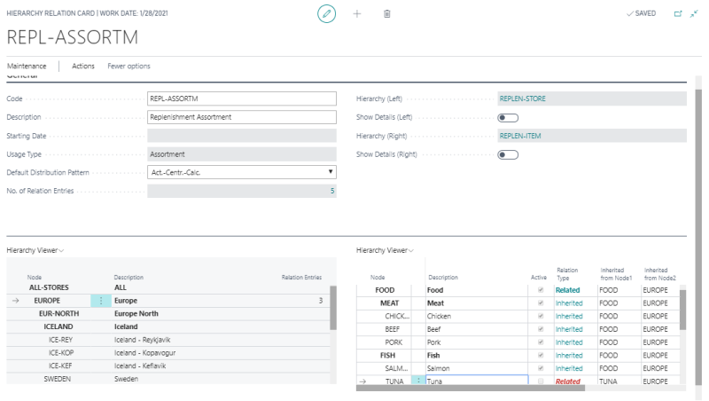Click the right hierarchy viewer vertical scrollbar
This screenshot has width=709, height=401.
682,310
